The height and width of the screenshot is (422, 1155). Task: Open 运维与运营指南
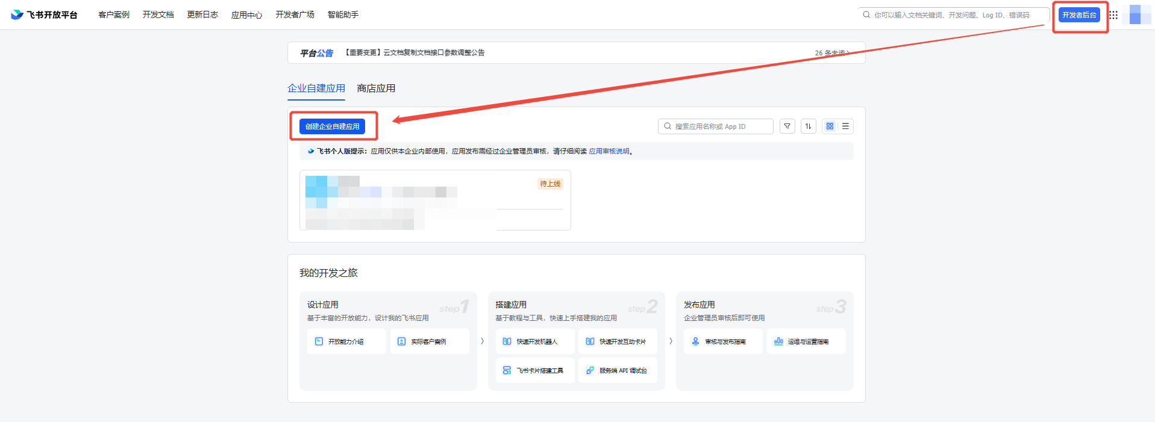coord(806,341)
